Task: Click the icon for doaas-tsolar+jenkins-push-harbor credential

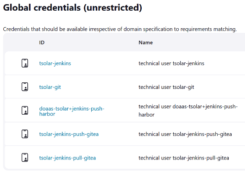Action: 25,111
